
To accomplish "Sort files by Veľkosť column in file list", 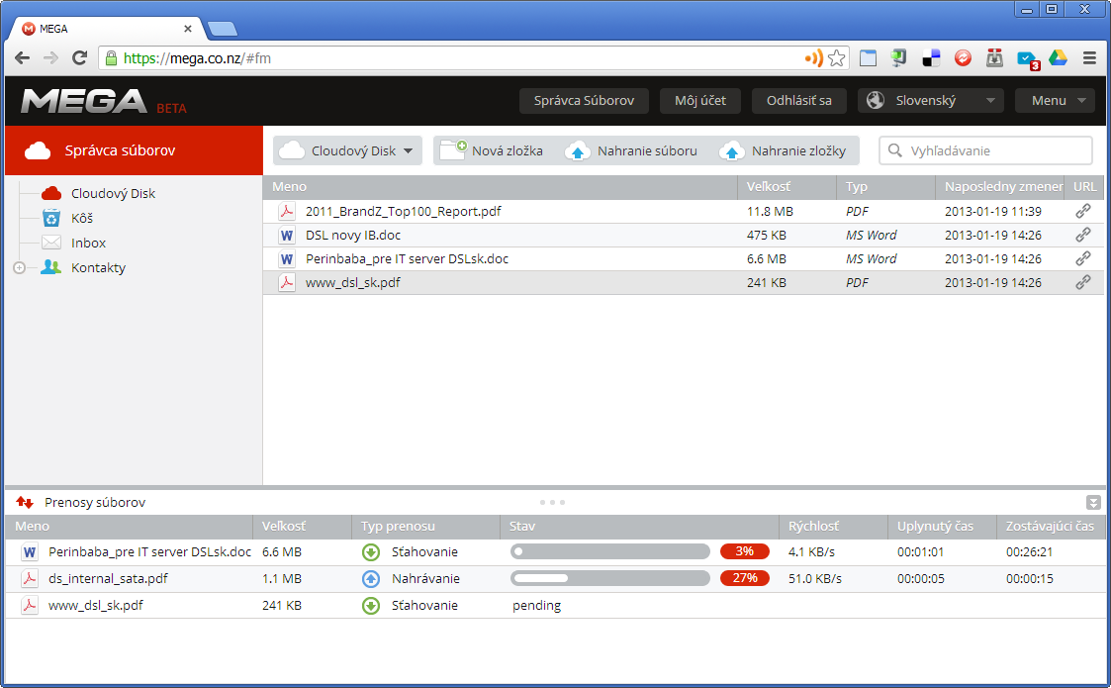I will tap(787, 186).
